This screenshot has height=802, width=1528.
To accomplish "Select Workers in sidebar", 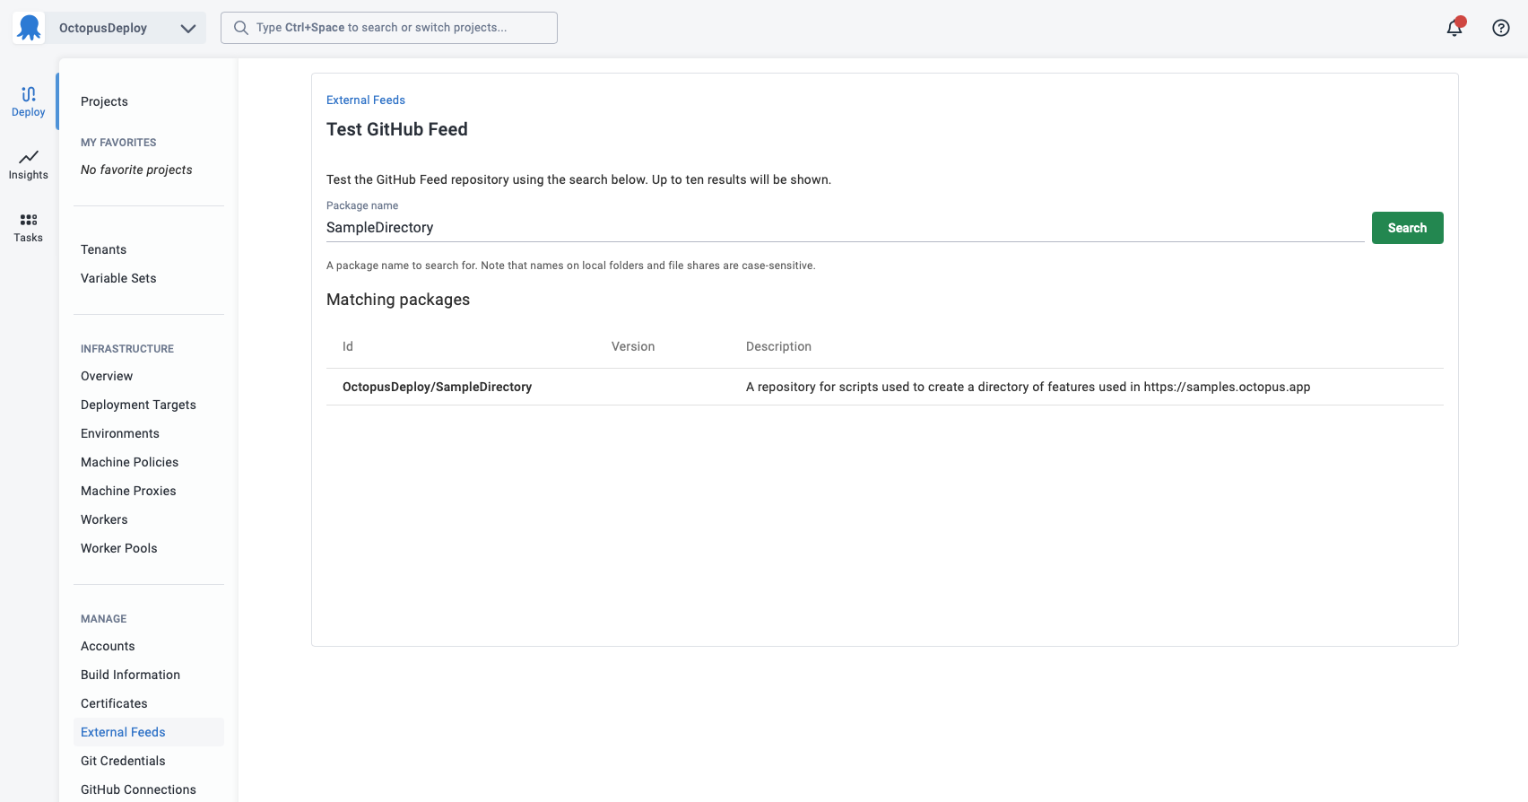I will pos(104,519).
